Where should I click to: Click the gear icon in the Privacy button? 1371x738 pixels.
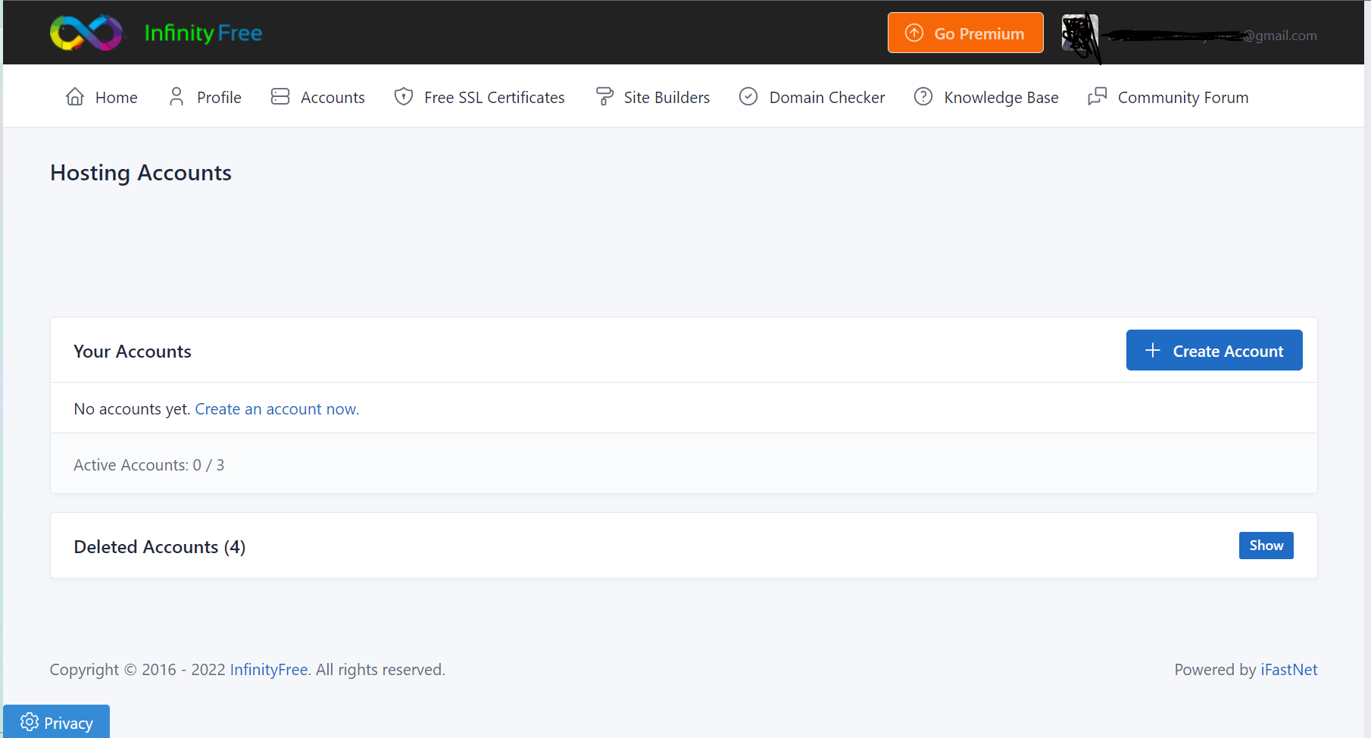(x=30, y=721)
